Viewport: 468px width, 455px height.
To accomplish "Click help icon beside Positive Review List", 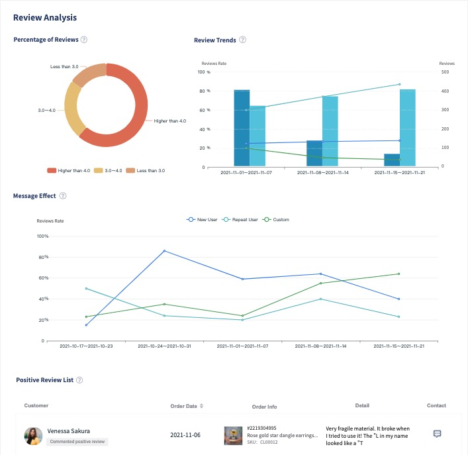I will pos(79,380).
